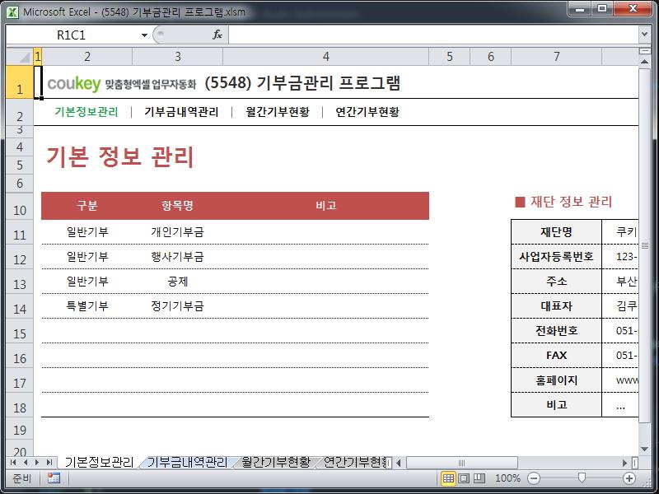Select the 특별기부 cell

pyautogui.click(x=87, y=306)
